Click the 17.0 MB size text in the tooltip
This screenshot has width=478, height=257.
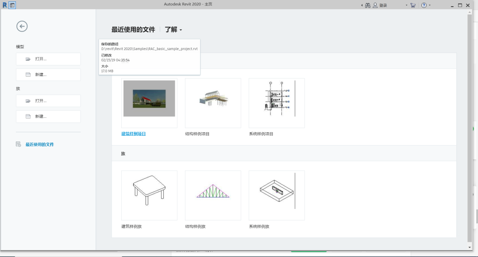[107, 71]
